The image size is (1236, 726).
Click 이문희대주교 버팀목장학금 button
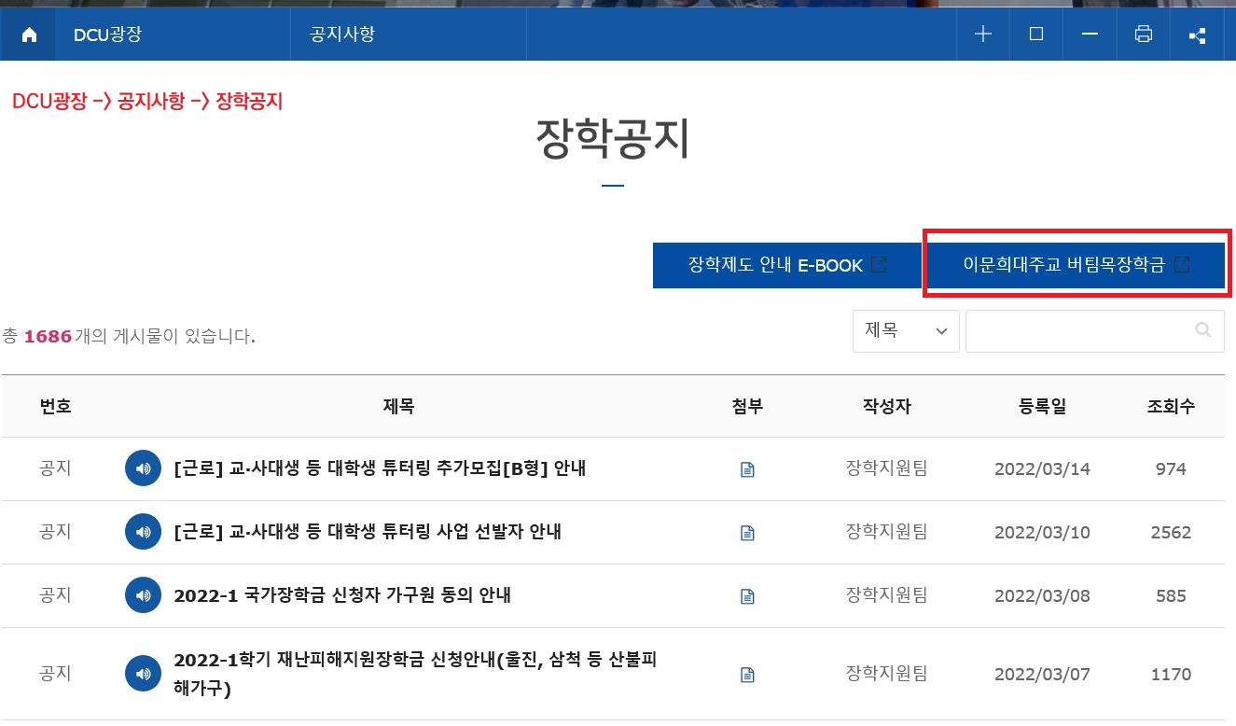pyautogui.click(x=1076, y=266)
